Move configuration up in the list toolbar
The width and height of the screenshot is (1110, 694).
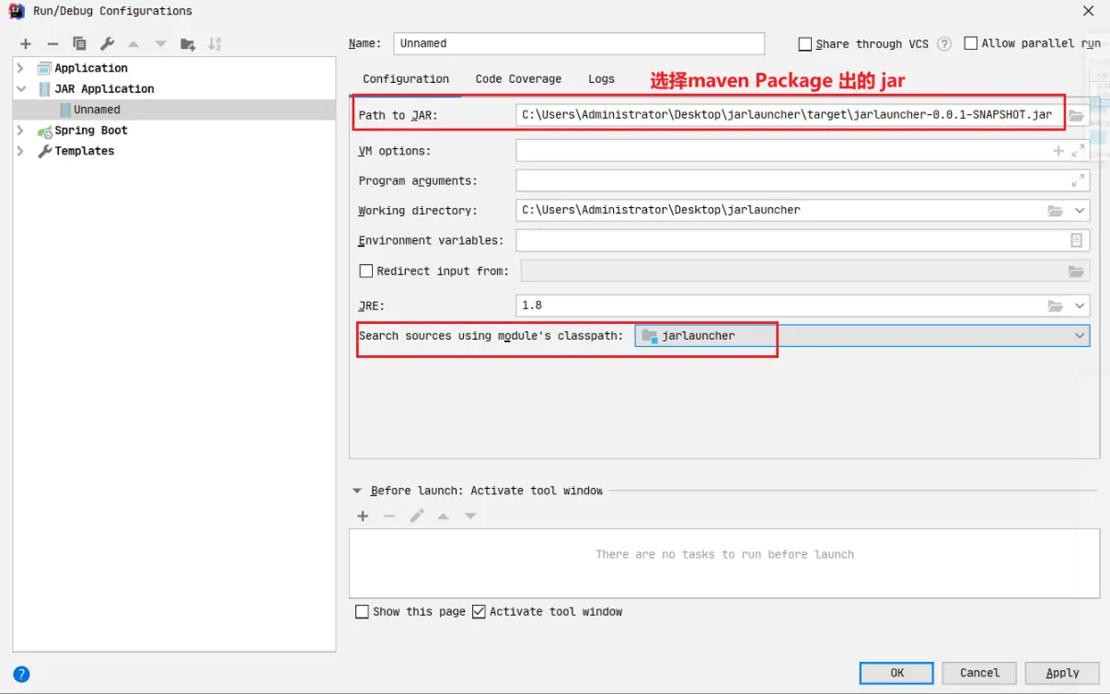(133, 44)
